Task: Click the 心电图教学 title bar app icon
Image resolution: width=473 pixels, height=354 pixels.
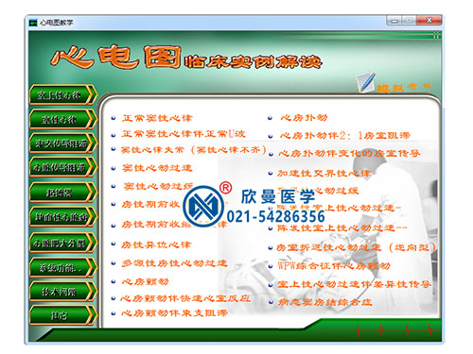Action: point(33,23)
